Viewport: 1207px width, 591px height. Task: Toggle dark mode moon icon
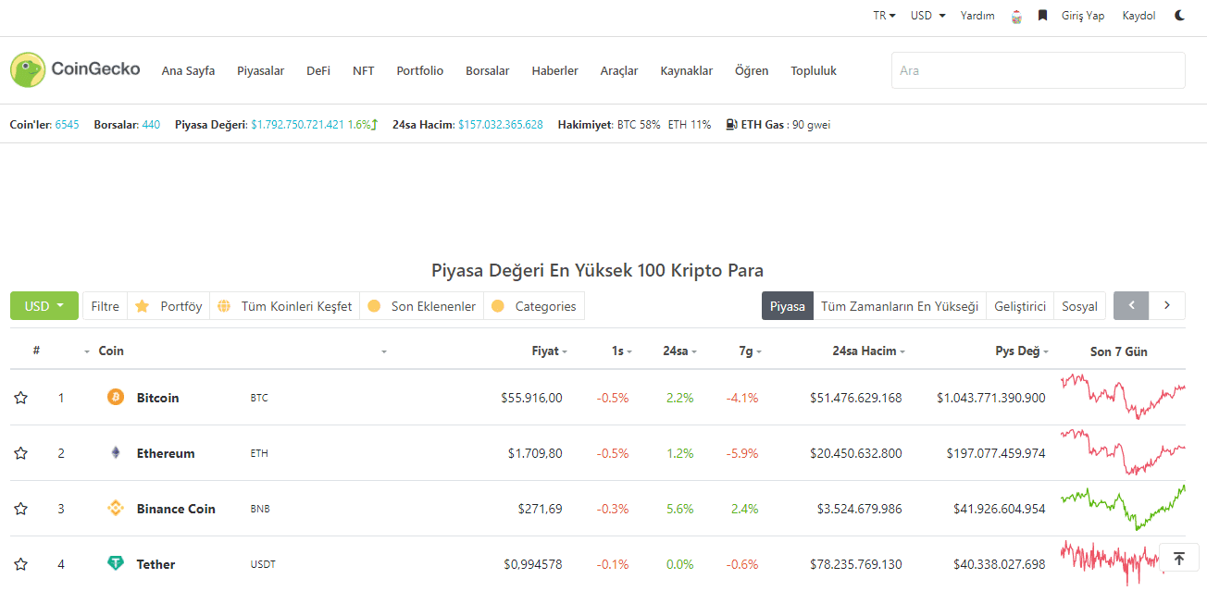1180,16
